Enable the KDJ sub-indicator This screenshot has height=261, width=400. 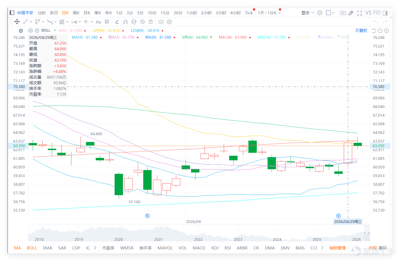[x=215, y=248]
